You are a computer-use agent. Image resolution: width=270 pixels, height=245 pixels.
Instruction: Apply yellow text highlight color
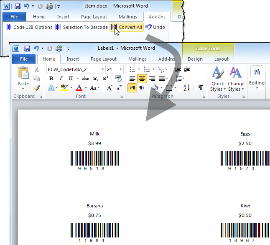(x=64, y=88)
